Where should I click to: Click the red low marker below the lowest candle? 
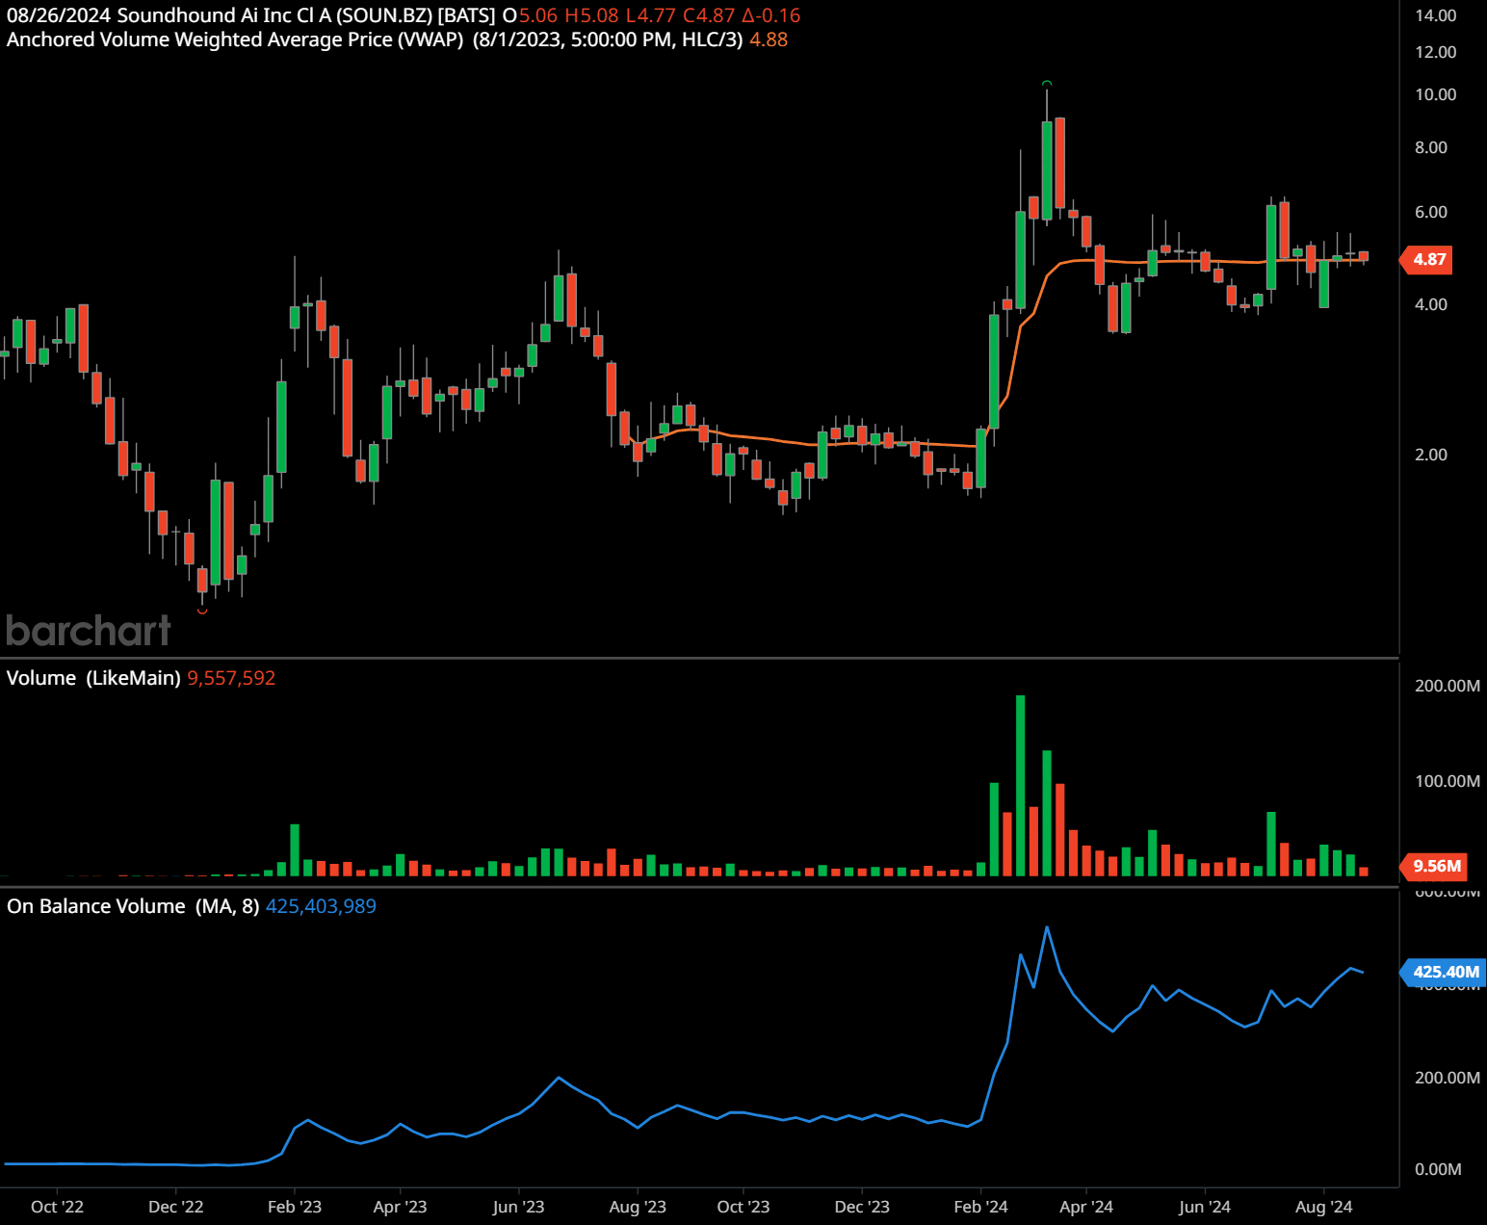202,611
